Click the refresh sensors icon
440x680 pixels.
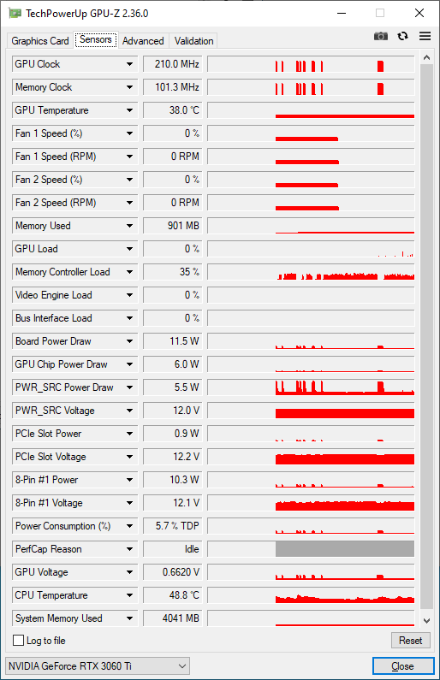coord(402,37)
